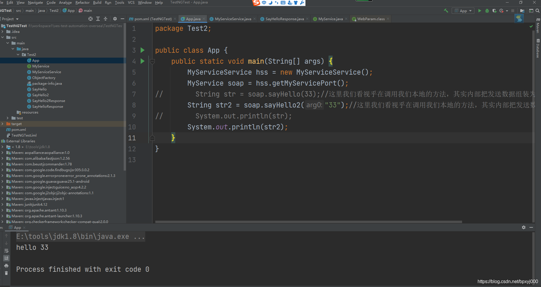Collapse all nodes in Project panel

click(105, 19)
